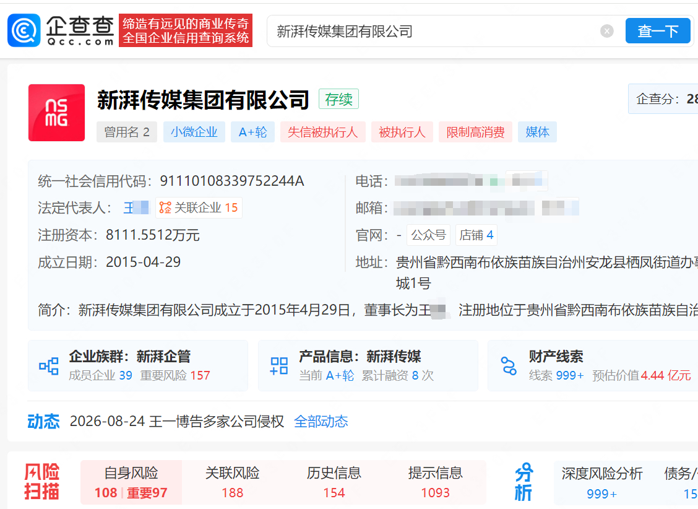
Task: Click the 动态 section label
Action: click(x=43, y=421)
